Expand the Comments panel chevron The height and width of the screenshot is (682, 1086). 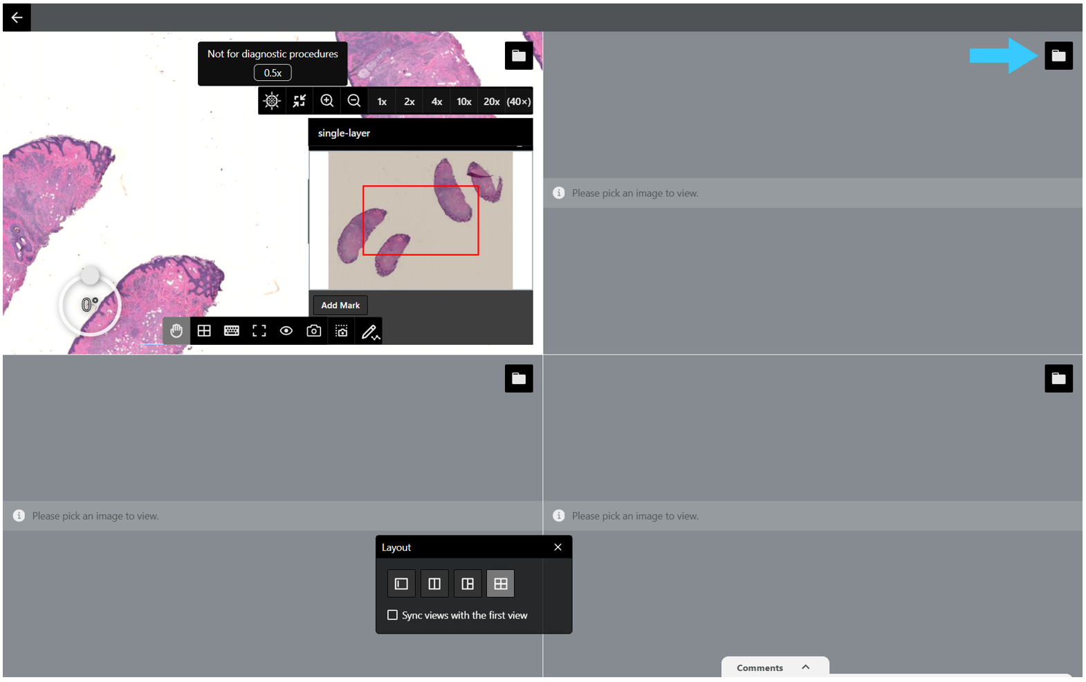click(806, 667)
